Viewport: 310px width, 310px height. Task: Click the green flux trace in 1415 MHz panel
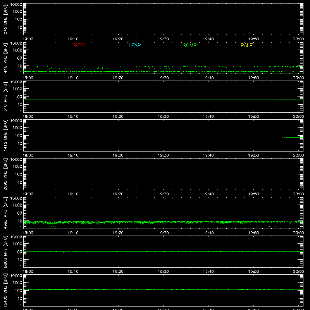coord(163,137)
